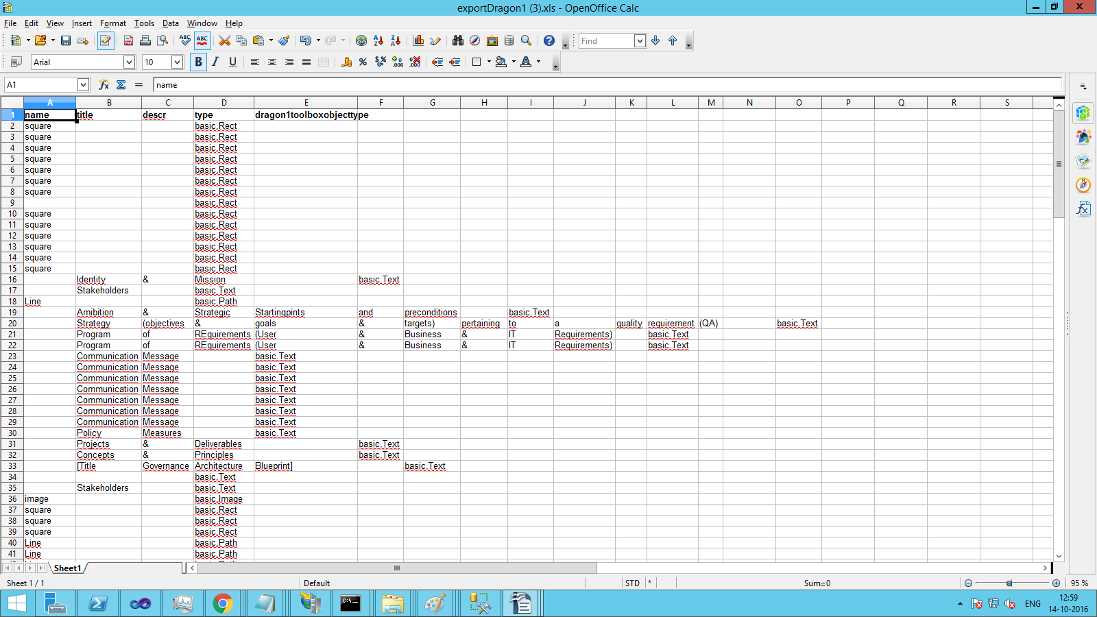This screenshot has height=617, width=1097.
Task: Toggle Justified alignment
Action: [306, 62]
